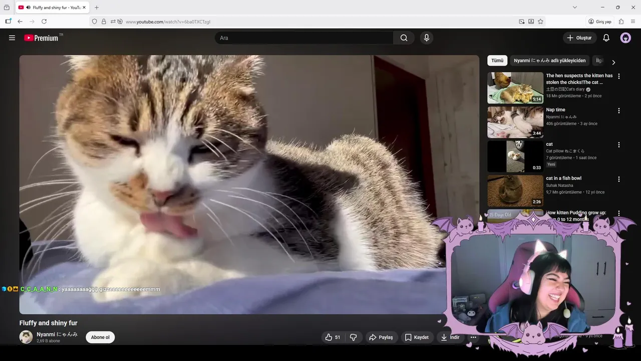
Task: Open a new browser tab
Action: (97, 8)
